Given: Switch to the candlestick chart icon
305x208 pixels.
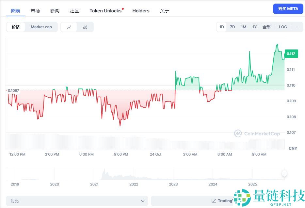Looking at the screenshot, I should 85,27.
